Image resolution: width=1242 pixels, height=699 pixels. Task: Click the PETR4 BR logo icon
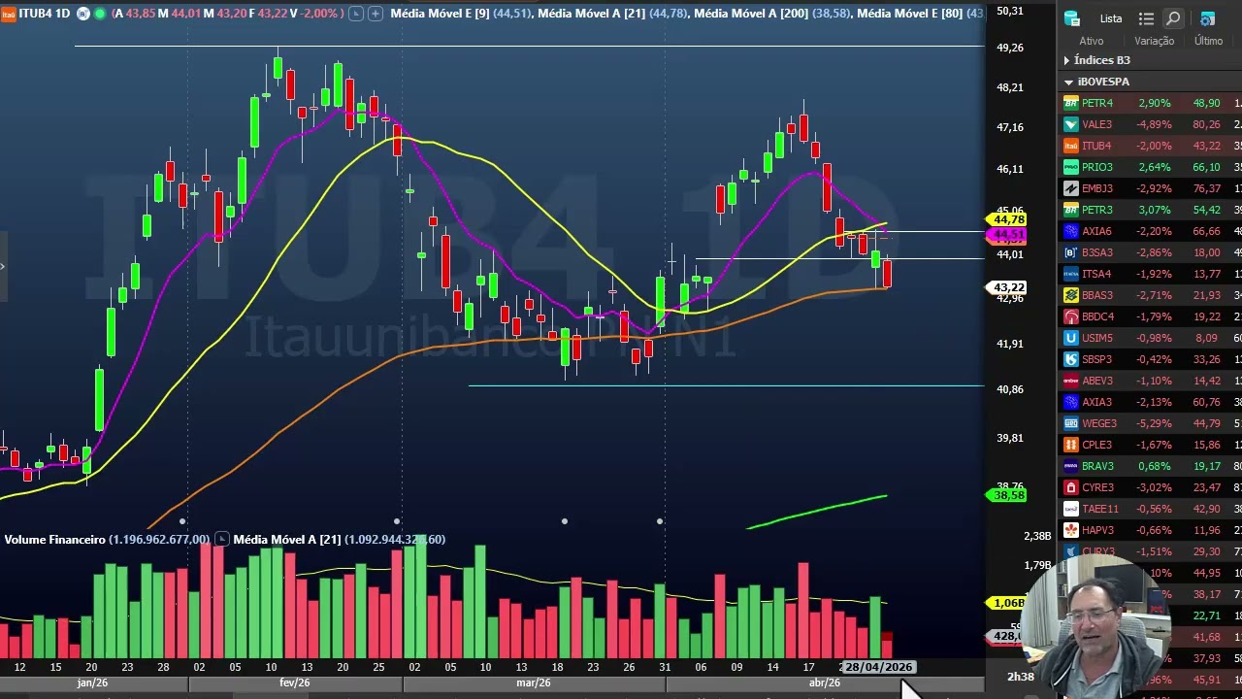(1071, 103)
